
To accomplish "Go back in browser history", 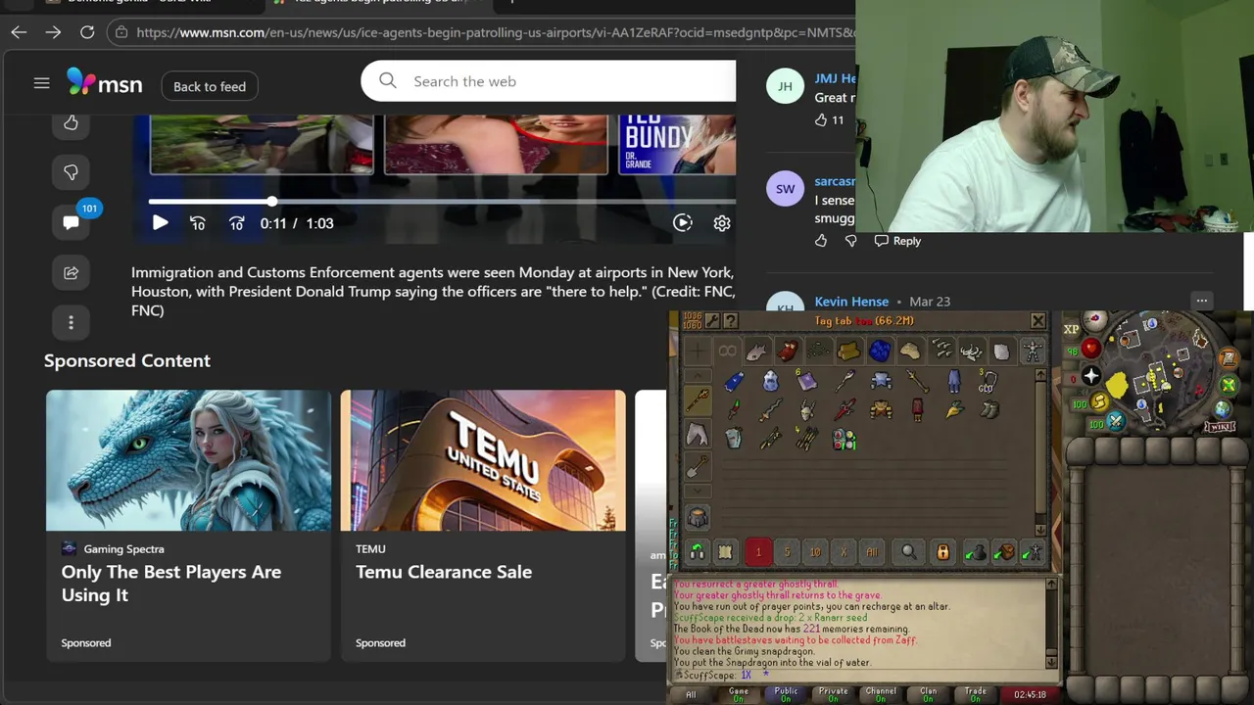I will tap(19, 32).
